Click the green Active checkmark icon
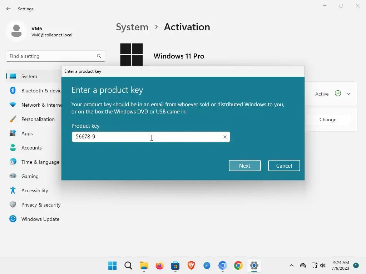The width and height of the screenshot is (366, 274). [x=338, y=93]
